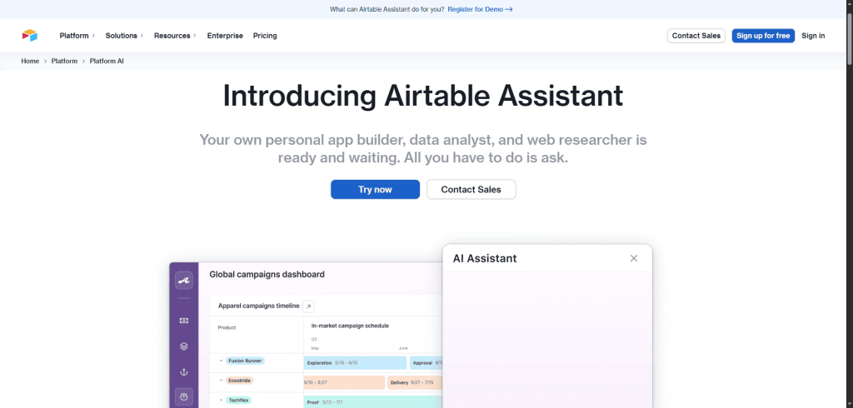Click the bottom highlighted icon in purple sidebar

pyautogui.click(x=184, y=397)
